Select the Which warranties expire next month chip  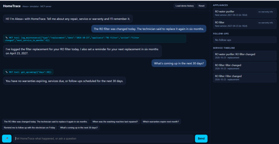click(x=161, y=122)
